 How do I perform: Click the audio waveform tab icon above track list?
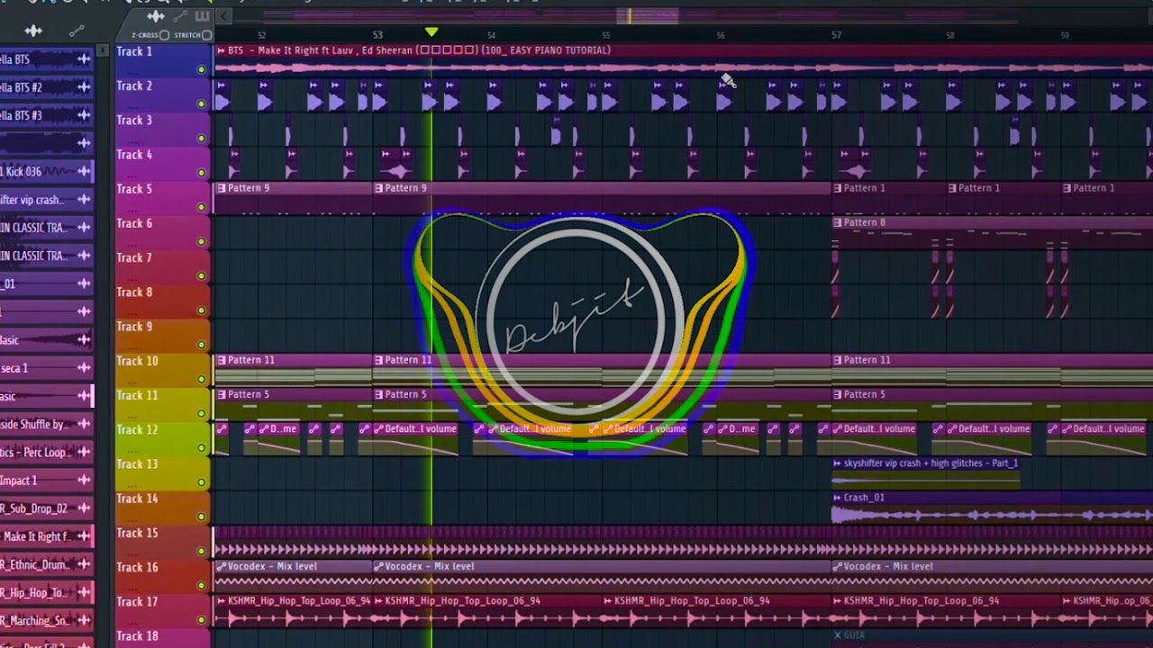point(155,16)
